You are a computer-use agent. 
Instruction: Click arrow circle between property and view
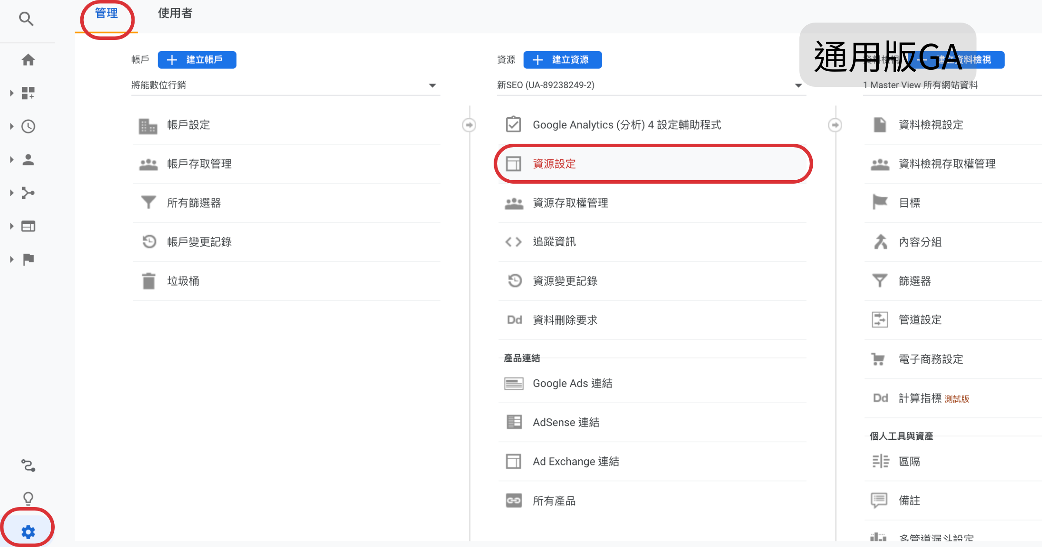tap(835, 125)
